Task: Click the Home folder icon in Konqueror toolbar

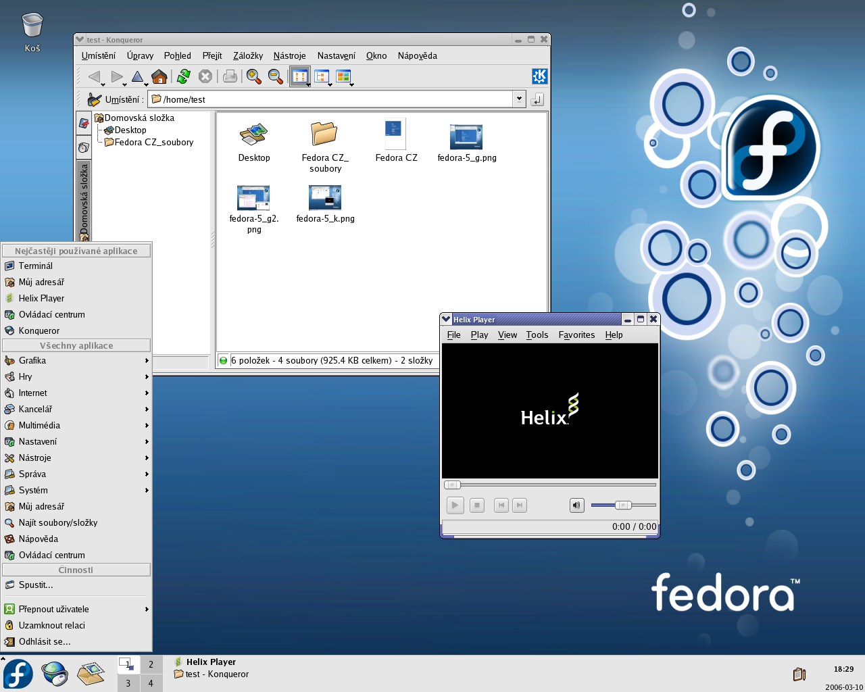Action: coord(159,76)
